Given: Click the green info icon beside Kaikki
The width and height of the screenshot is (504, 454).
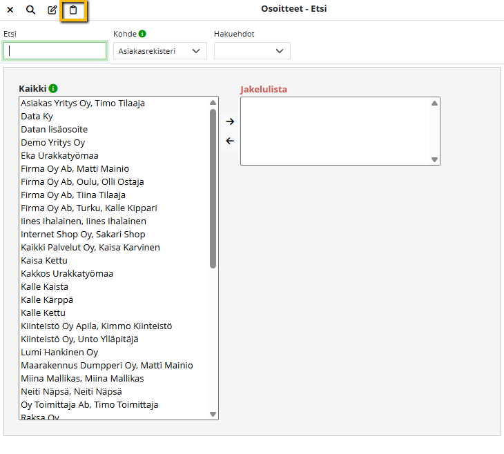Looking at the screenshot, I should click(53, 88).
